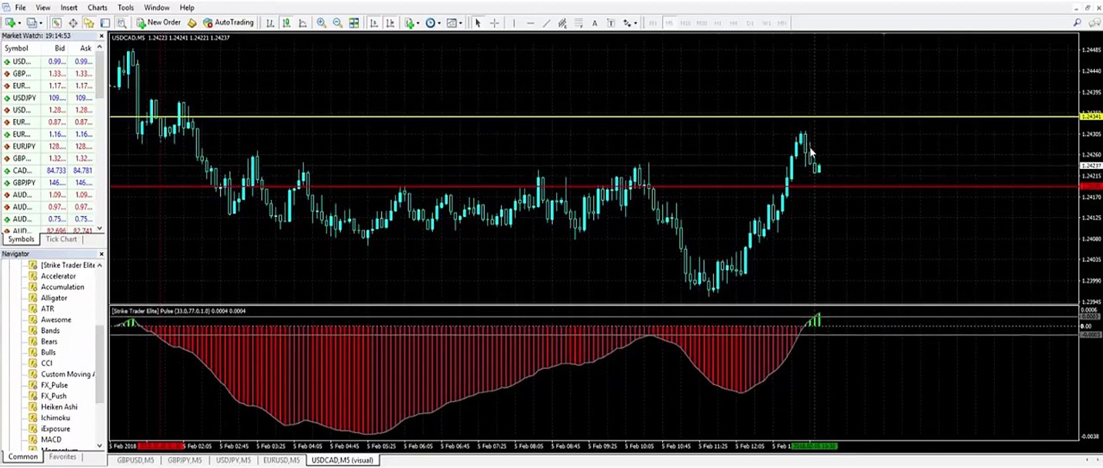
Task: Select the MN timeframe button
Action: 782,23
